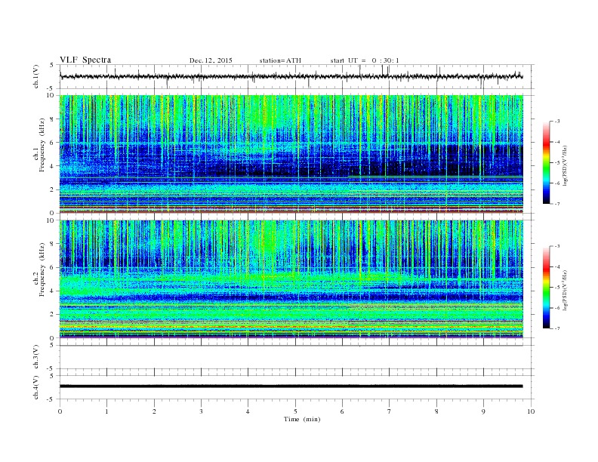The width and height of the screenshot is (598, 462).
Task: Click the ch.1 colorbar "log(PSD)(V²/Hz)" label
Action: 566,165
